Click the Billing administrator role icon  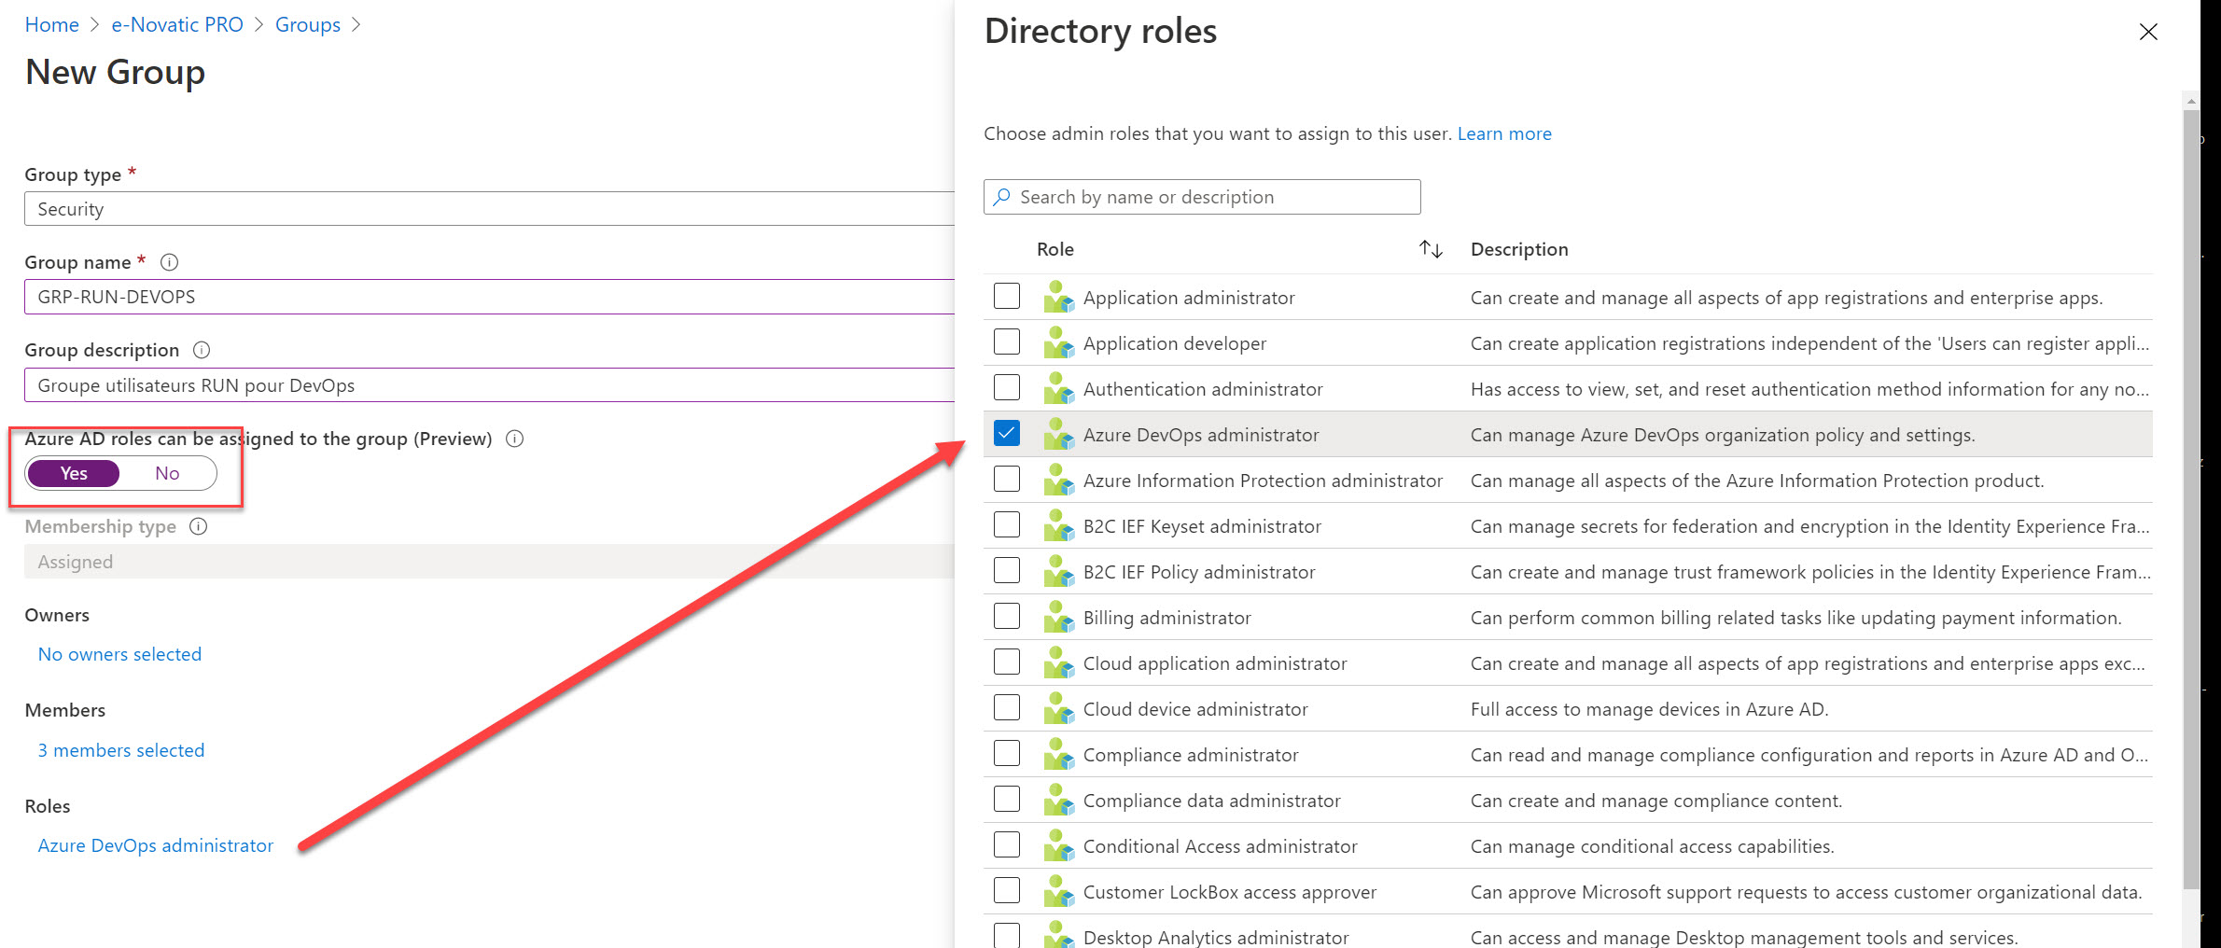(x=1058, y=617)
